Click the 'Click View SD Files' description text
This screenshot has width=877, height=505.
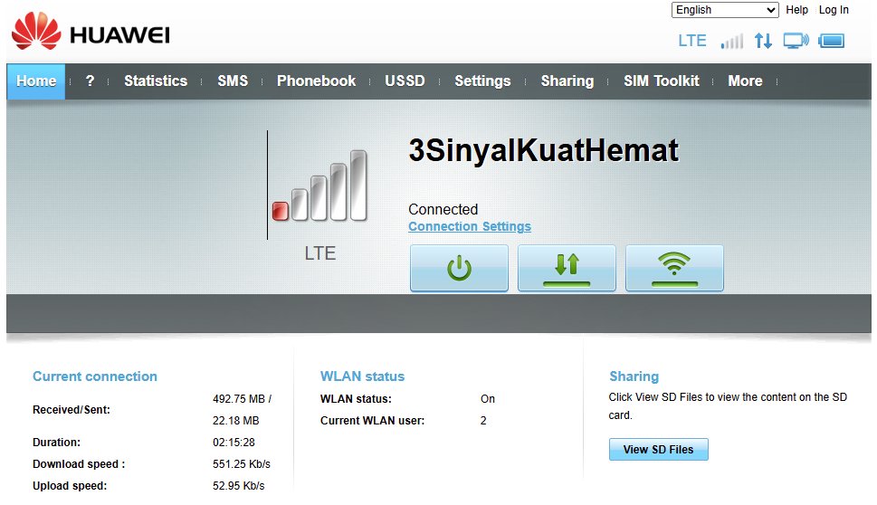coord(728,406)
